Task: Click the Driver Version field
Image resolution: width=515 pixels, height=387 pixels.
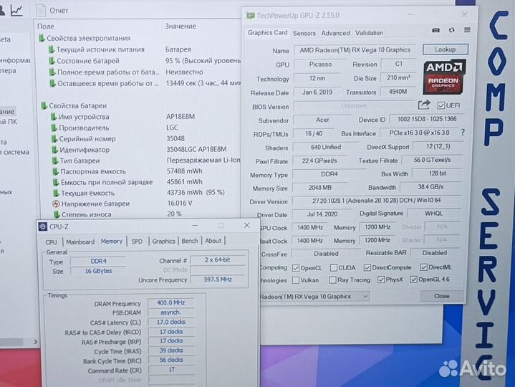Action: 376,201
